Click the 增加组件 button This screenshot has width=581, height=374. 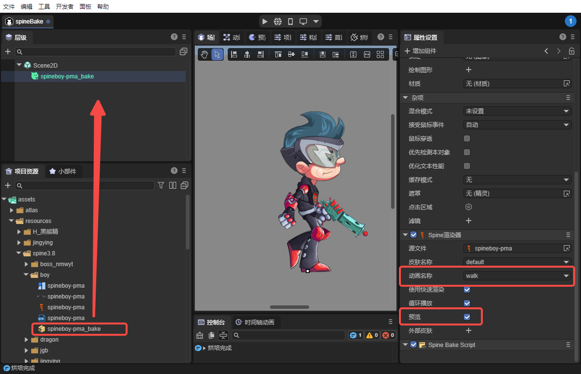pyautogui.click(x=421, y=51)
